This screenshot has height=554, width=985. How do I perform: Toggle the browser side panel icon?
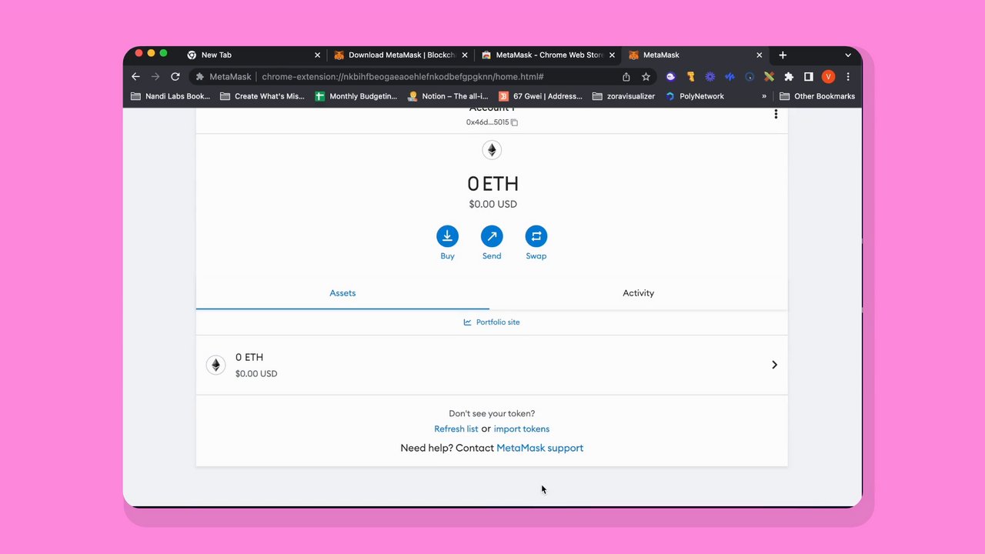pos(809,76)
